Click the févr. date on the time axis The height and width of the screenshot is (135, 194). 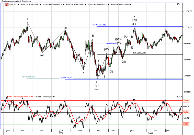23,131
